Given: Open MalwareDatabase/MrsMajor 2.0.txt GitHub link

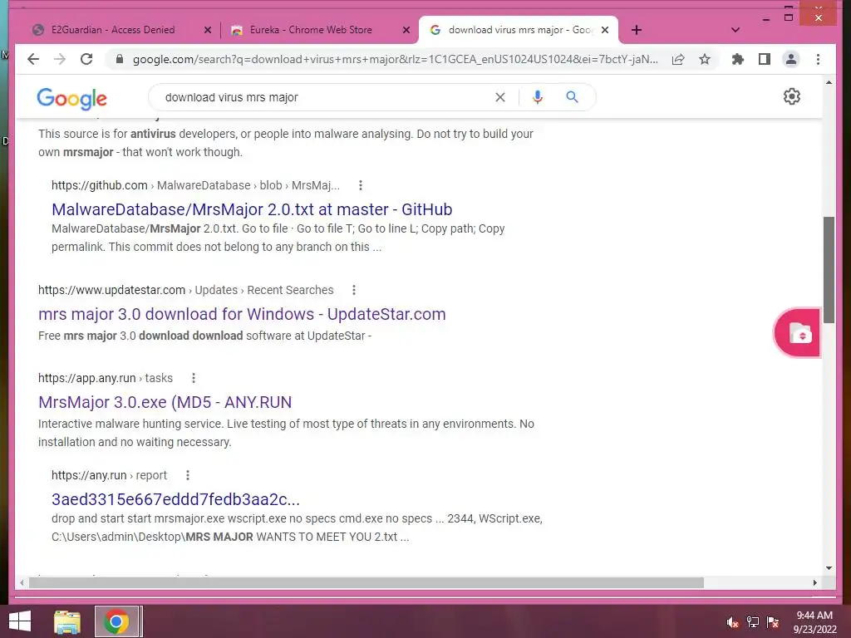Looking at the screenshot, I should pos(252,209).
